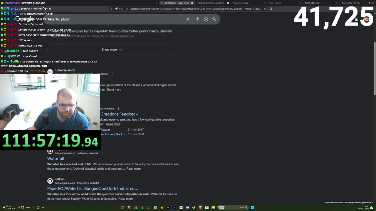Open Discord from the taskbar
This screenshot has width=376, height=211.
(187, 207)
